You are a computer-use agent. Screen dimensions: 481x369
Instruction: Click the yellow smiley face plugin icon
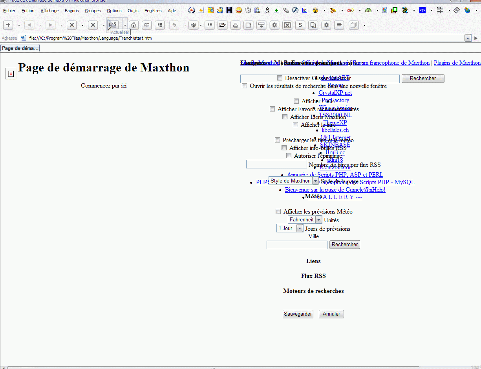coord(239,11)
